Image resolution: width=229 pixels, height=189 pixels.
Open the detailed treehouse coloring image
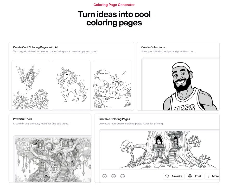point(53,160)
